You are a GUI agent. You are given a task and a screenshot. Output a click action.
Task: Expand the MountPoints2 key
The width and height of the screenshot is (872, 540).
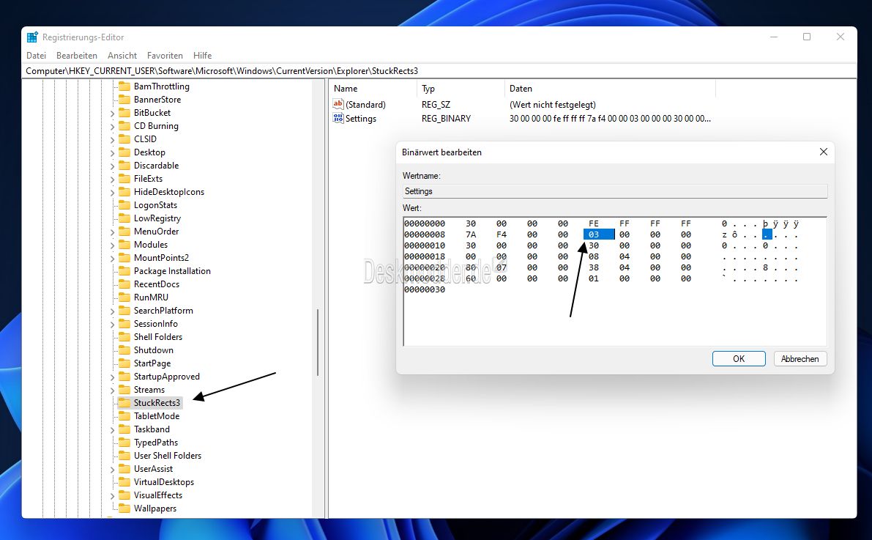click(x=112, y=259)
